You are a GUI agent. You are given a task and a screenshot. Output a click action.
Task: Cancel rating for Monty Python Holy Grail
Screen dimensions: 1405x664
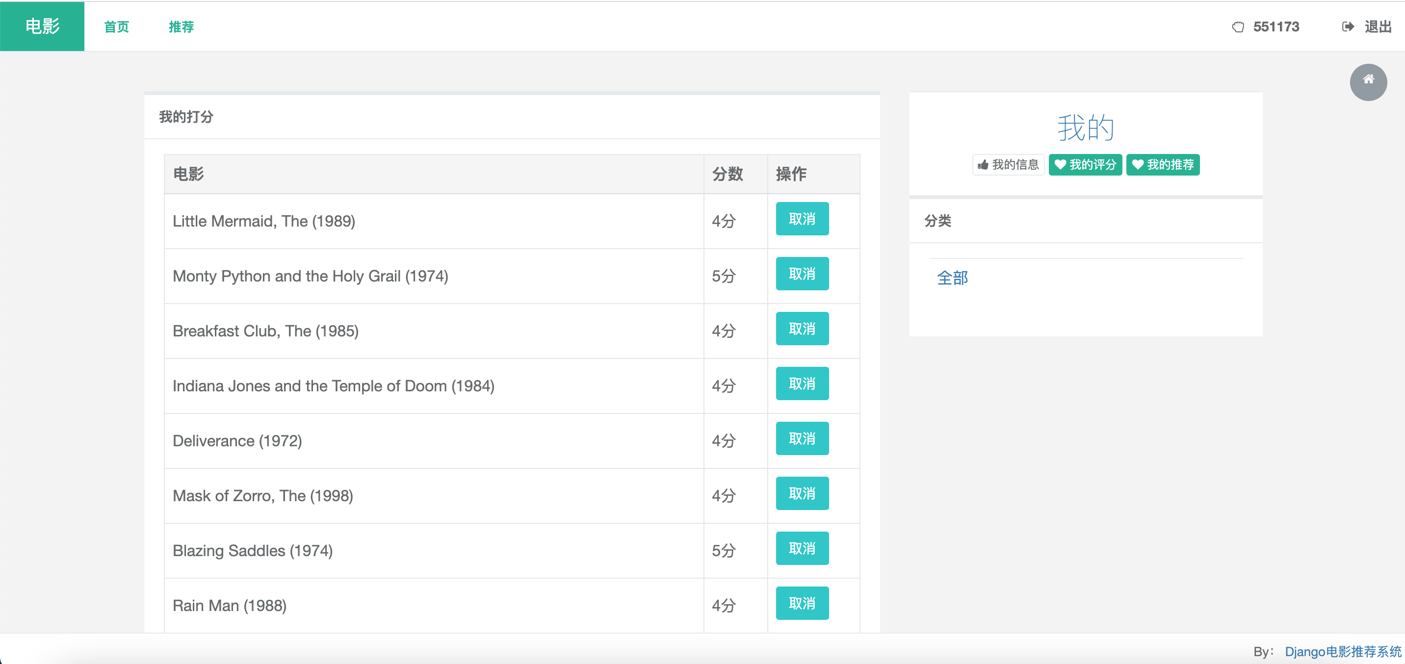802,274
